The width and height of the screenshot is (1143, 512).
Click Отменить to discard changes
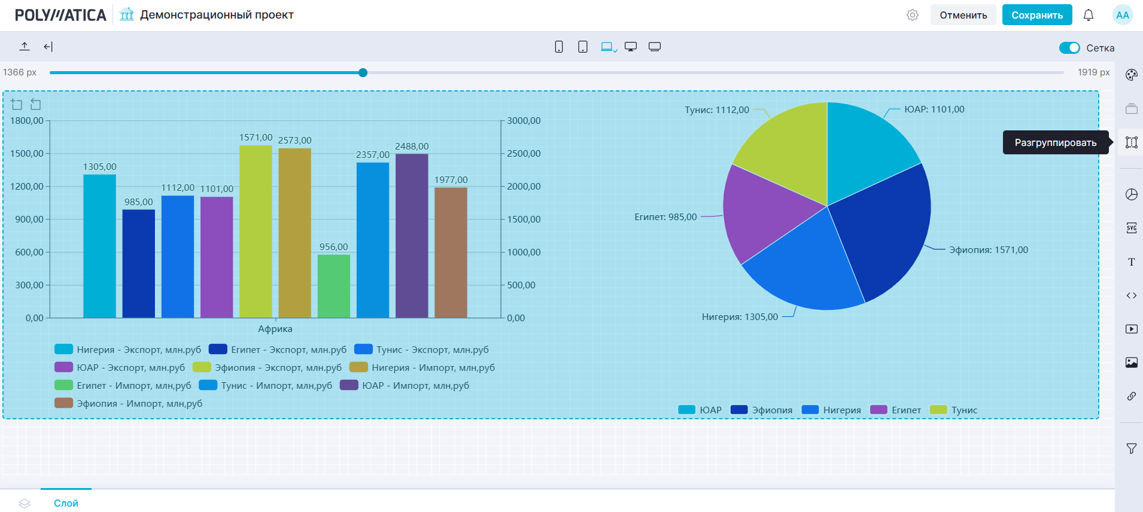click(x=963, y=15)
